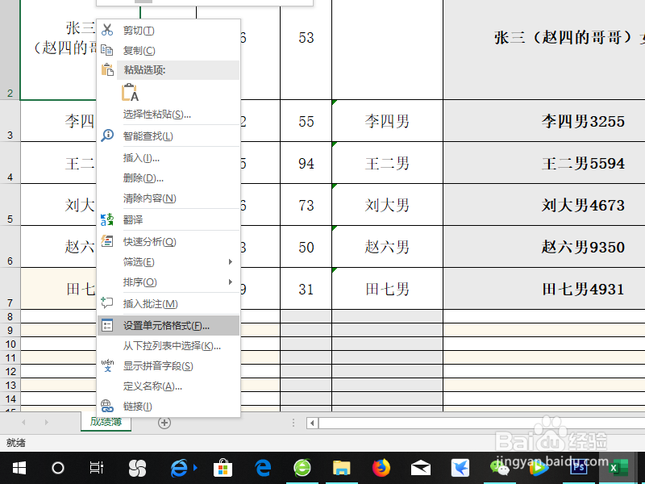
Task: Open 智能查找 via its magnifier icon
Action: point(107,136)
